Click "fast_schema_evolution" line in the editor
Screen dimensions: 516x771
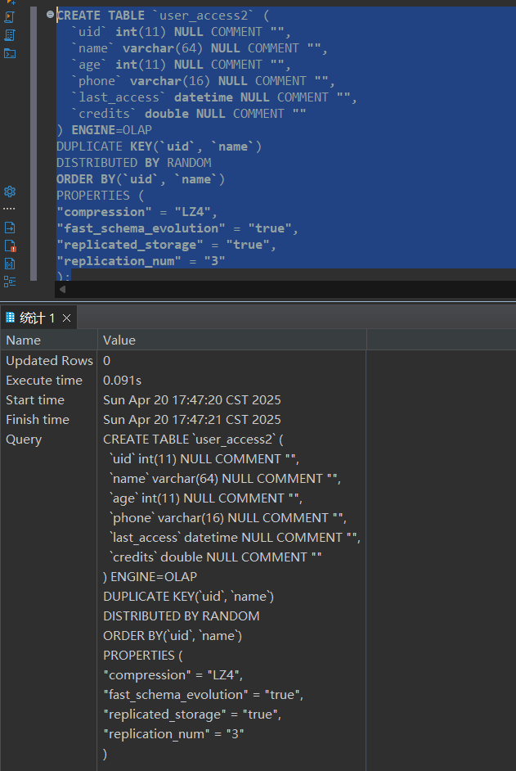[177, 228]
